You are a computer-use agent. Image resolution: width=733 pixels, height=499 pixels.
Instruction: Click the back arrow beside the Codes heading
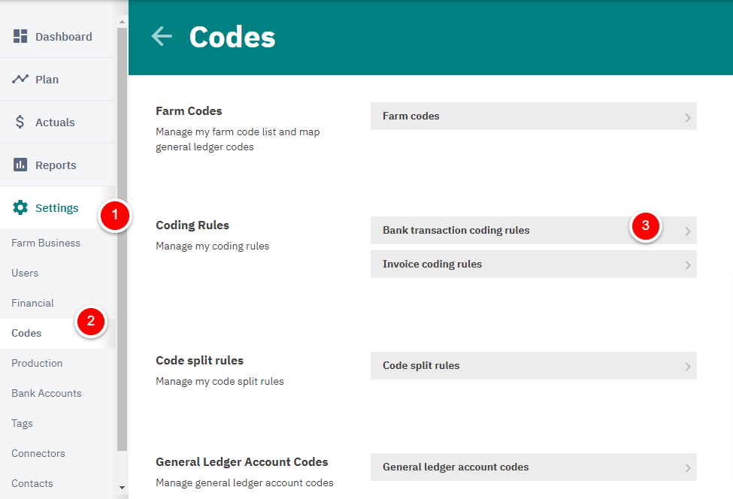[161, 35]
